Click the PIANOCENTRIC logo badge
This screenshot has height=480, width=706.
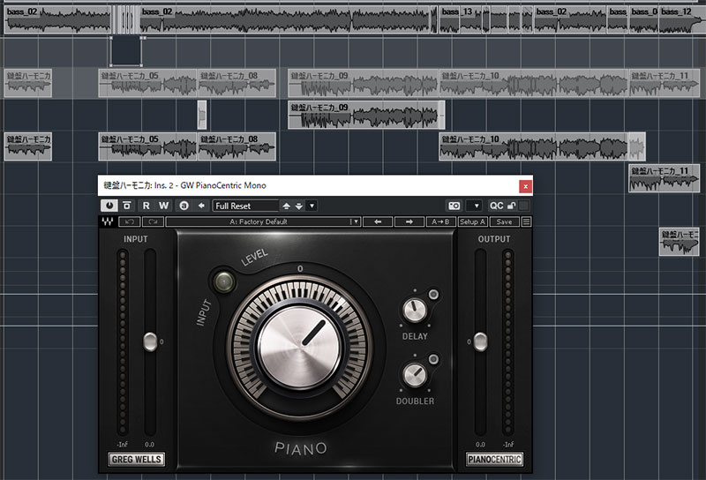pyautogui.click(x=494, y=460)
